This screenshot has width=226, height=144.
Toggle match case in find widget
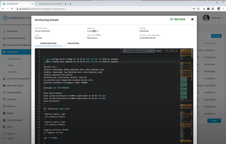click(x=147, y=51)
